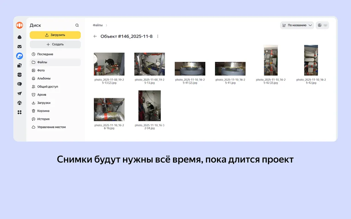Open the grid view mode dropdown
The image size is (351, 219).
pyautogui.click(x=322, y=25)
